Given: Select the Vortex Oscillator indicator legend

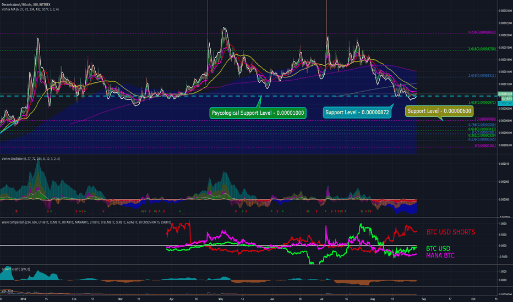Looking at the screenshot, I should [31, 159].
